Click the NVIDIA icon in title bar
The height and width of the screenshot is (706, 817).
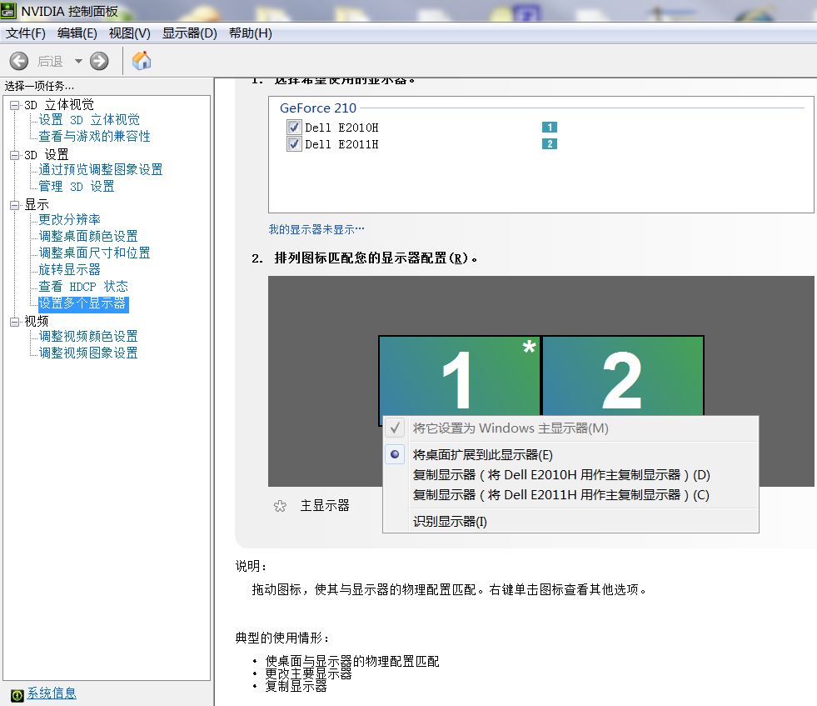(x=8, y=11)
